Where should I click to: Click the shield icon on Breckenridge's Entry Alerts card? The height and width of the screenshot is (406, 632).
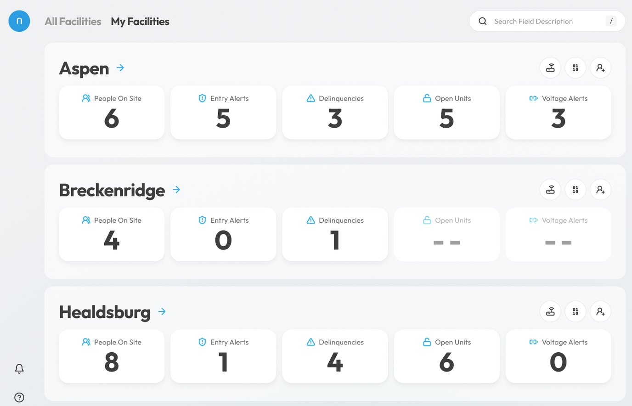pos(202,220)
